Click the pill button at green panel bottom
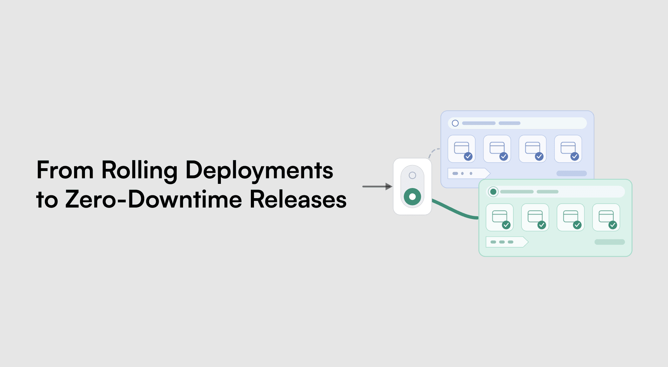The width and height of the screenshot is (668, 367). pos(610,242)
